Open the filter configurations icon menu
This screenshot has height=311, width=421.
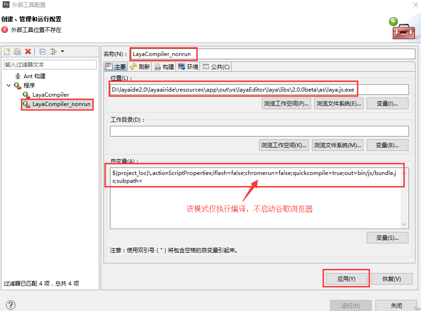coord(53,51)
